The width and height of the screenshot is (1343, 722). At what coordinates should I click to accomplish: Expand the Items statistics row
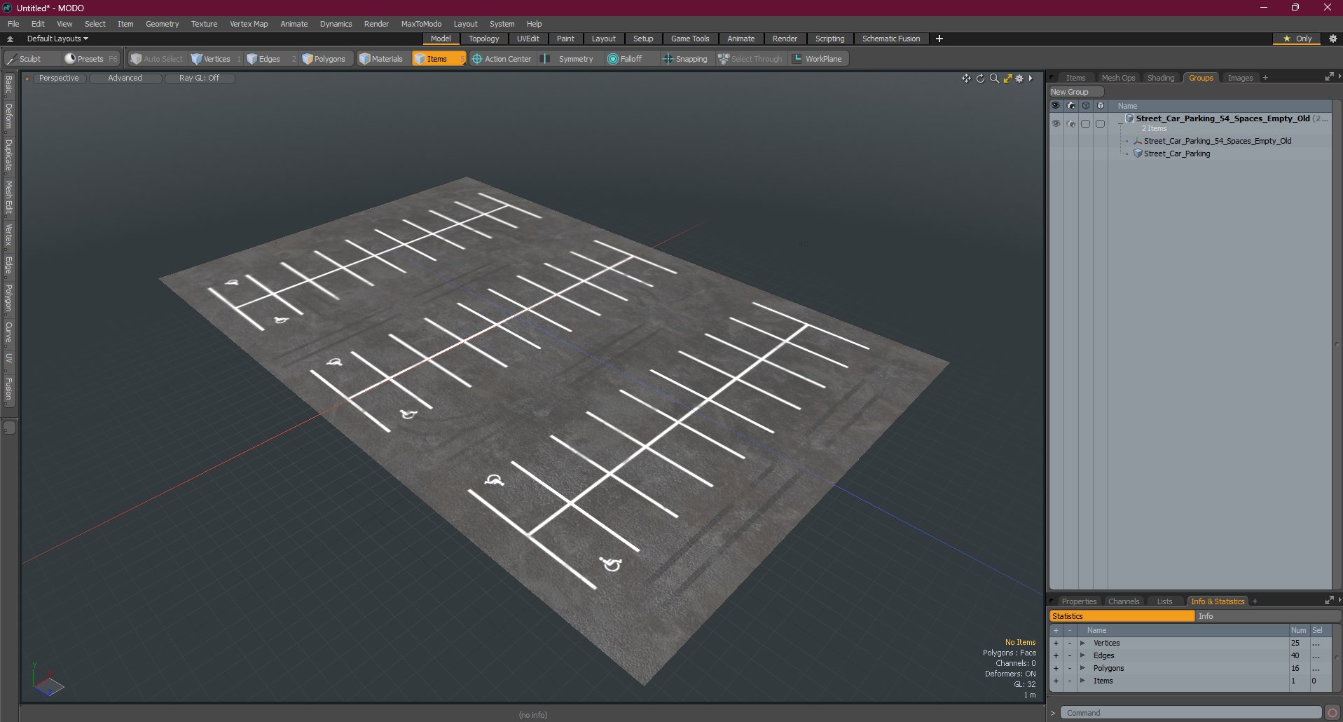[1082, 681]
